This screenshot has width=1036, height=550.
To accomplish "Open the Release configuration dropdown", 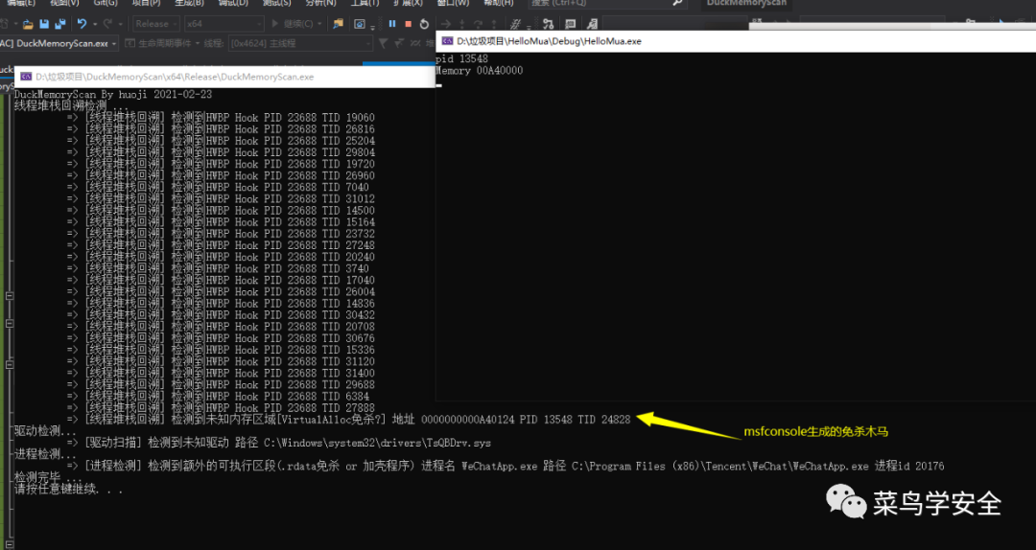I will point(156,24).
